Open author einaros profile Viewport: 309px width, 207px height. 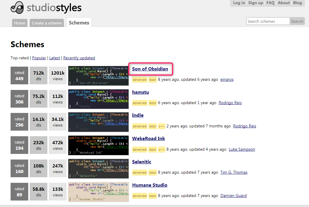pos(227,80)
